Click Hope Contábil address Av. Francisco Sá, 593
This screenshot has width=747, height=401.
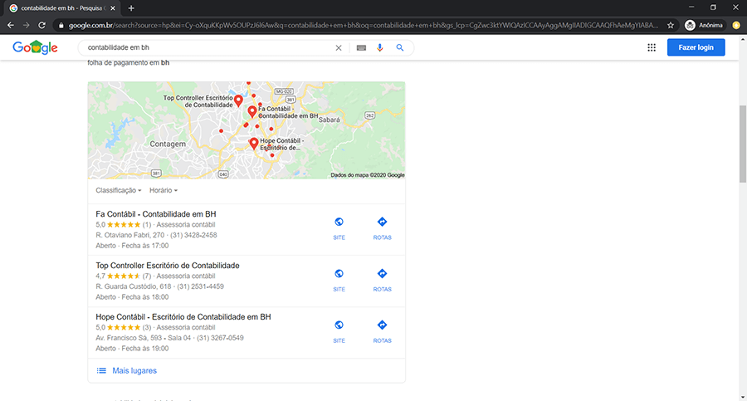129,338
